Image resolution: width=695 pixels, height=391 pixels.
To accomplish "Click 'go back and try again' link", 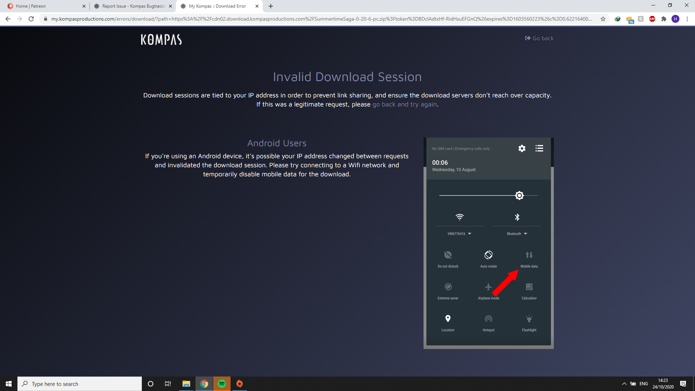I will coord(404,104).
